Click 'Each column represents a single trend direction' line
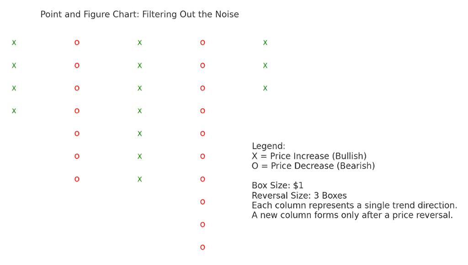Image resolution: width=468 pixels, height=265 pixels. pos(355,205)
